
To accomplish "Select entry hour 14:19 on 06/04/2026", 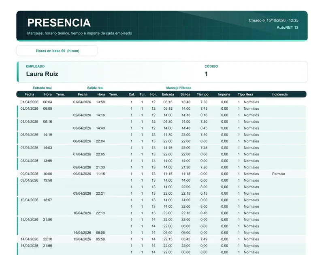I will pos(47,135).
